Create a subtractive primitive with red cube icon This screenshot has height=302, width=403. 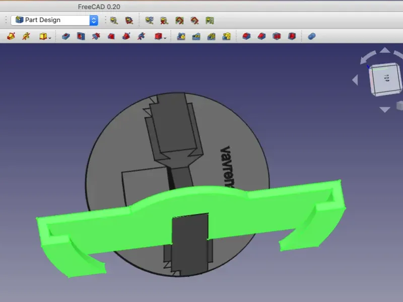coord(158,36)
